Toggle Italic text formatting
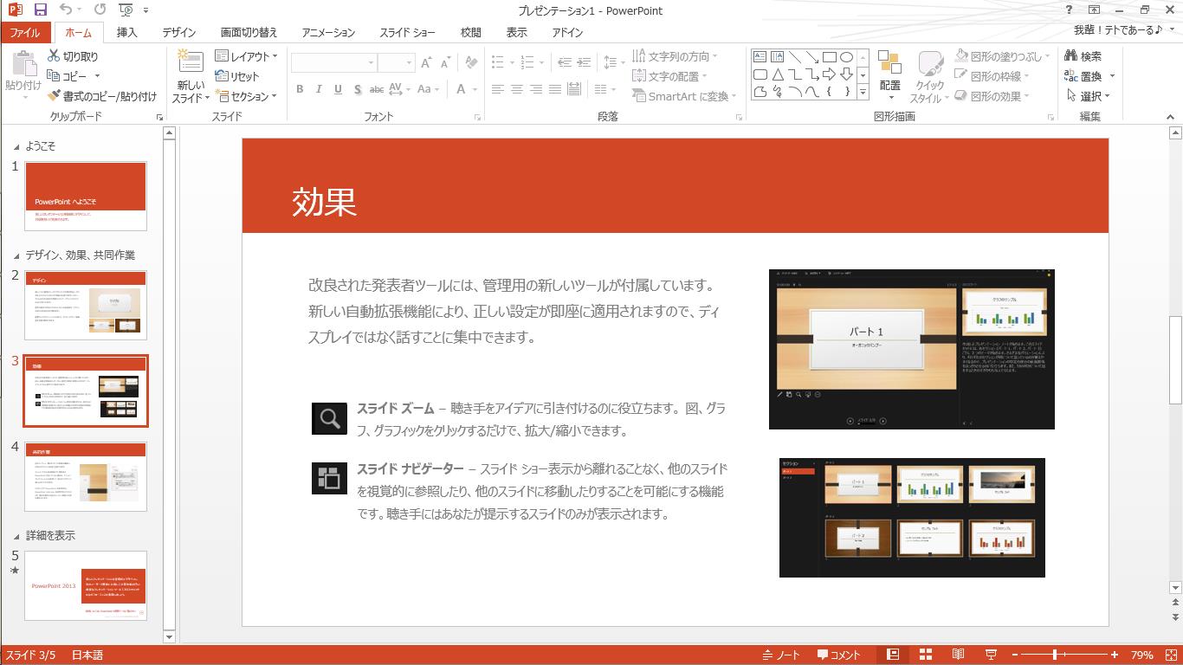1183x665 pixels. point(319,89)
